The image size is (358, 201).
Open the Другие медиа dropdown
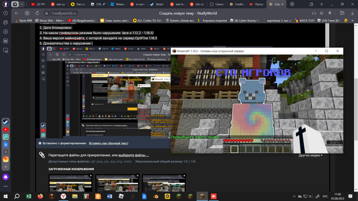[x=310, y=155]
